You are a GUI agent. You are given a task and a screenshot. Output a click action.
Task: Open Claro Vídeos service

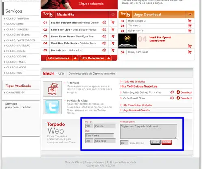click(16, 57)
